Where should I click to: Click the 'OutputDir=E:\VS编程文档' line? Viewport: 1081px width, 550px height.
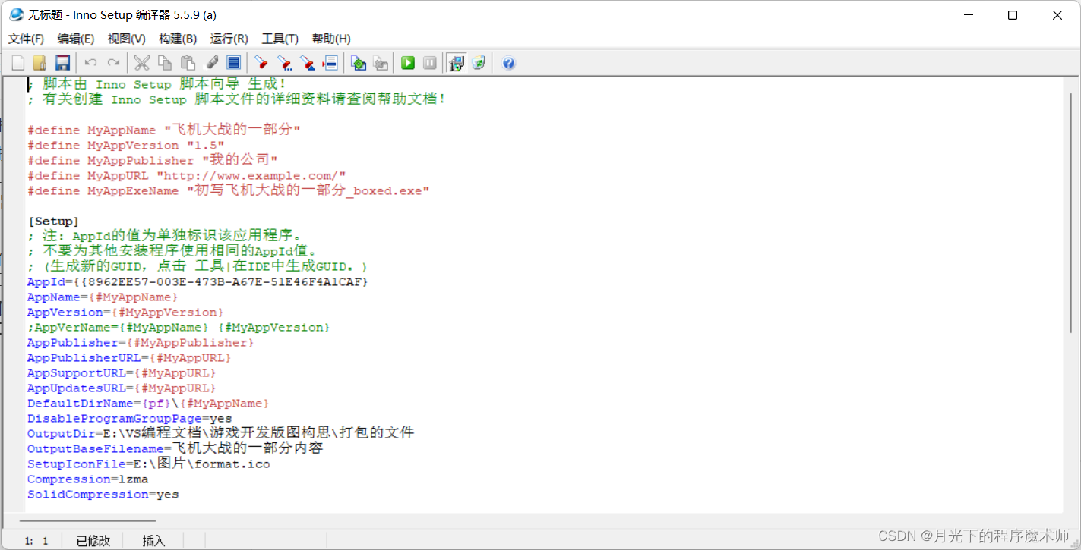[221, 433]
